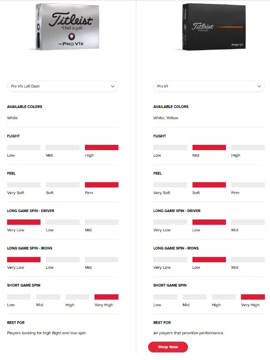Click the gray Very Soft feel bar under Pro V1
This screenshot has height=360, width=270.
coord(170,185)
